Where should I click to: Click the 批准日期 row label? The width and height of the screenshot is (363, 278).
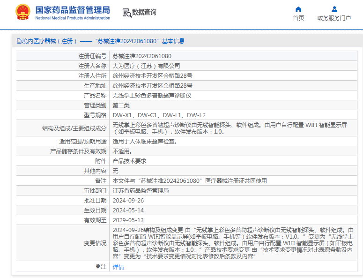tap(95, 200)
